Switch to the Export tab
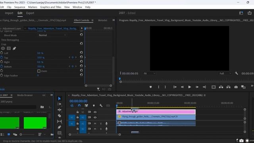This screenshot has width=254, height=143. [30, 13]
